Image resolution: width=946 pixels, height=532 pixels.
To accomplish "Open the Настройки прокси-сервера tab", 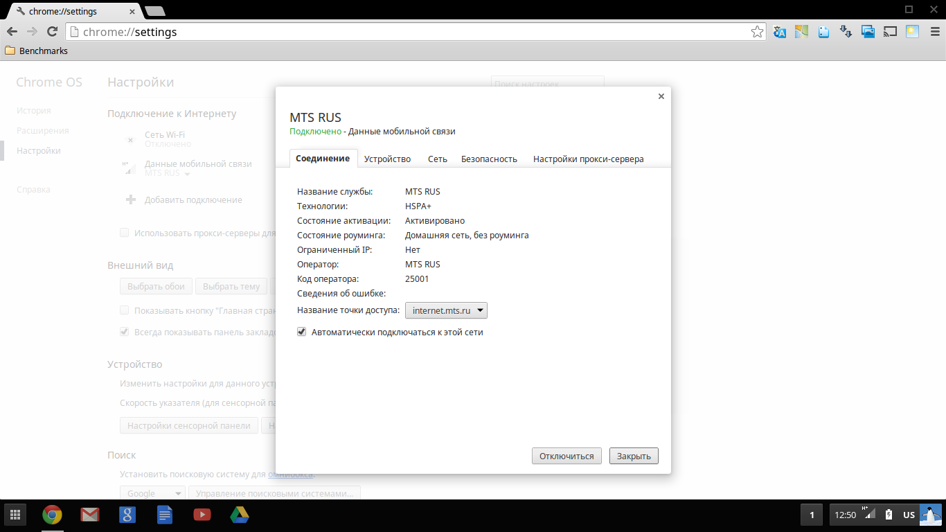I will coord(589,159).
